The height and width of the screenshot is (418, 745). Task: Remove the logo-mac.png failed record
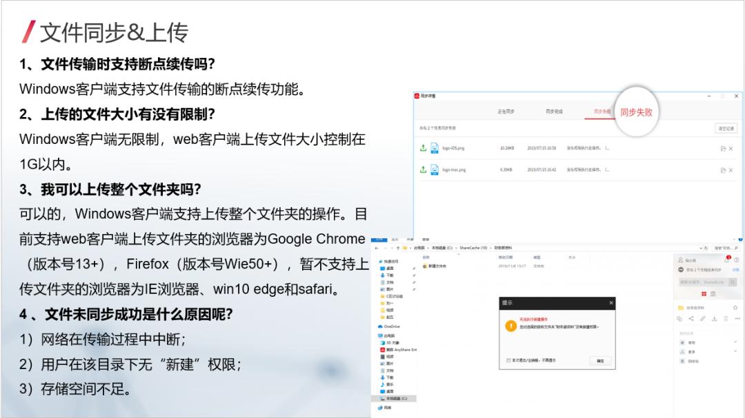pos(731,170)
